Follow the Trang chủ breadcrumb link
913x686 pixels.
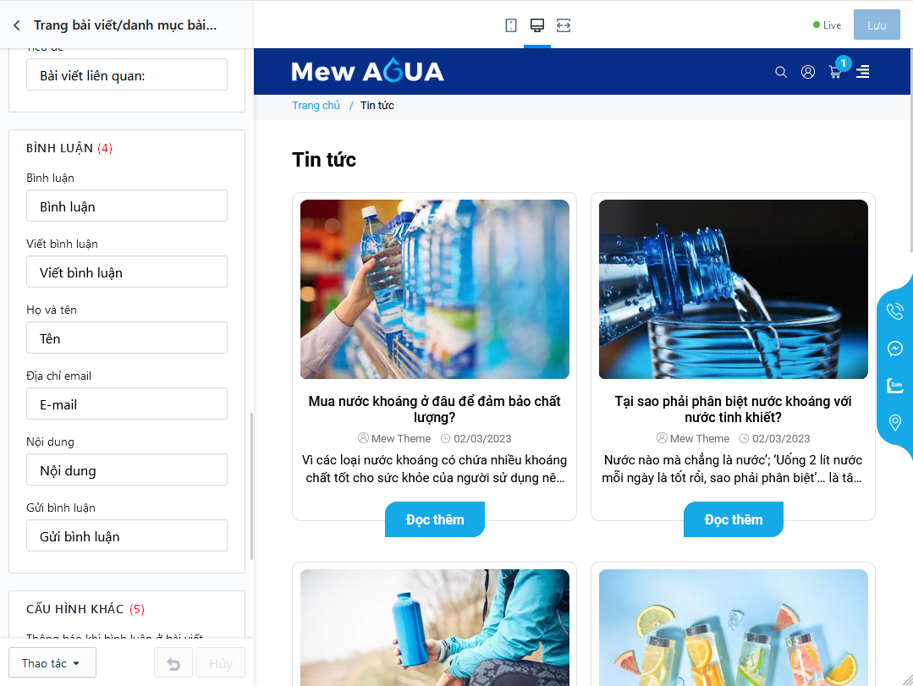(316, 106)
